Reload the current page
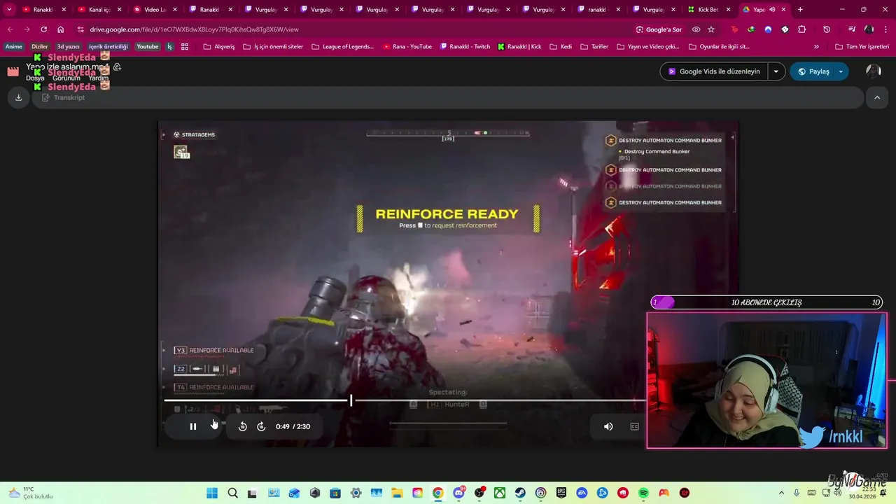Image resolution: width=896 pixels, height=504 pixels. pyautogui.click(x=43, y=29)
